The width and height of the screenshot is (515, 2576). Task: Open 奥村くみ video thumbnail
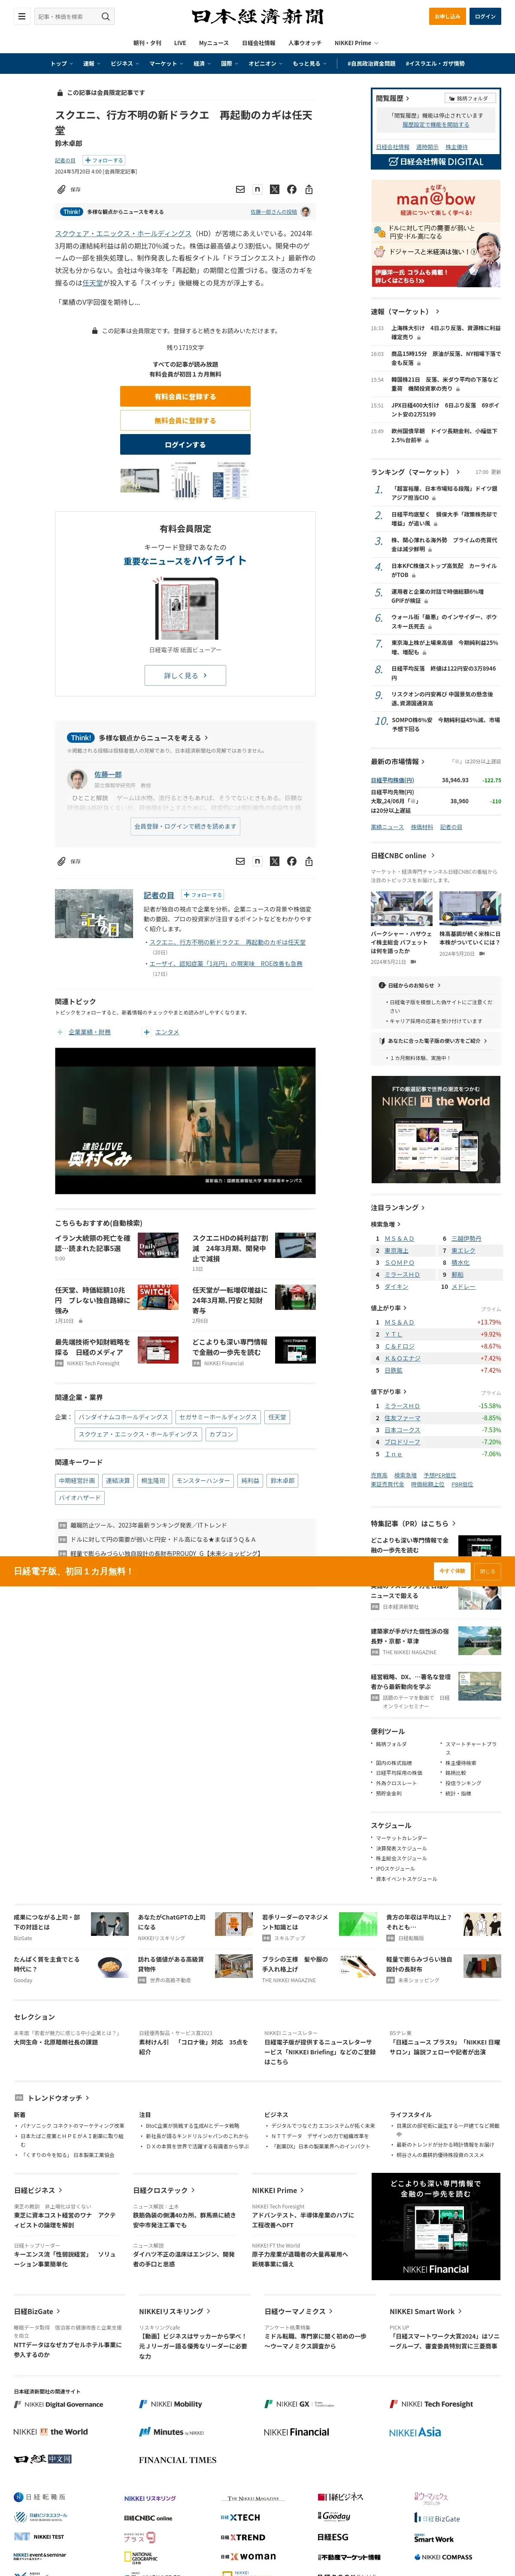tap(185, 1121)
